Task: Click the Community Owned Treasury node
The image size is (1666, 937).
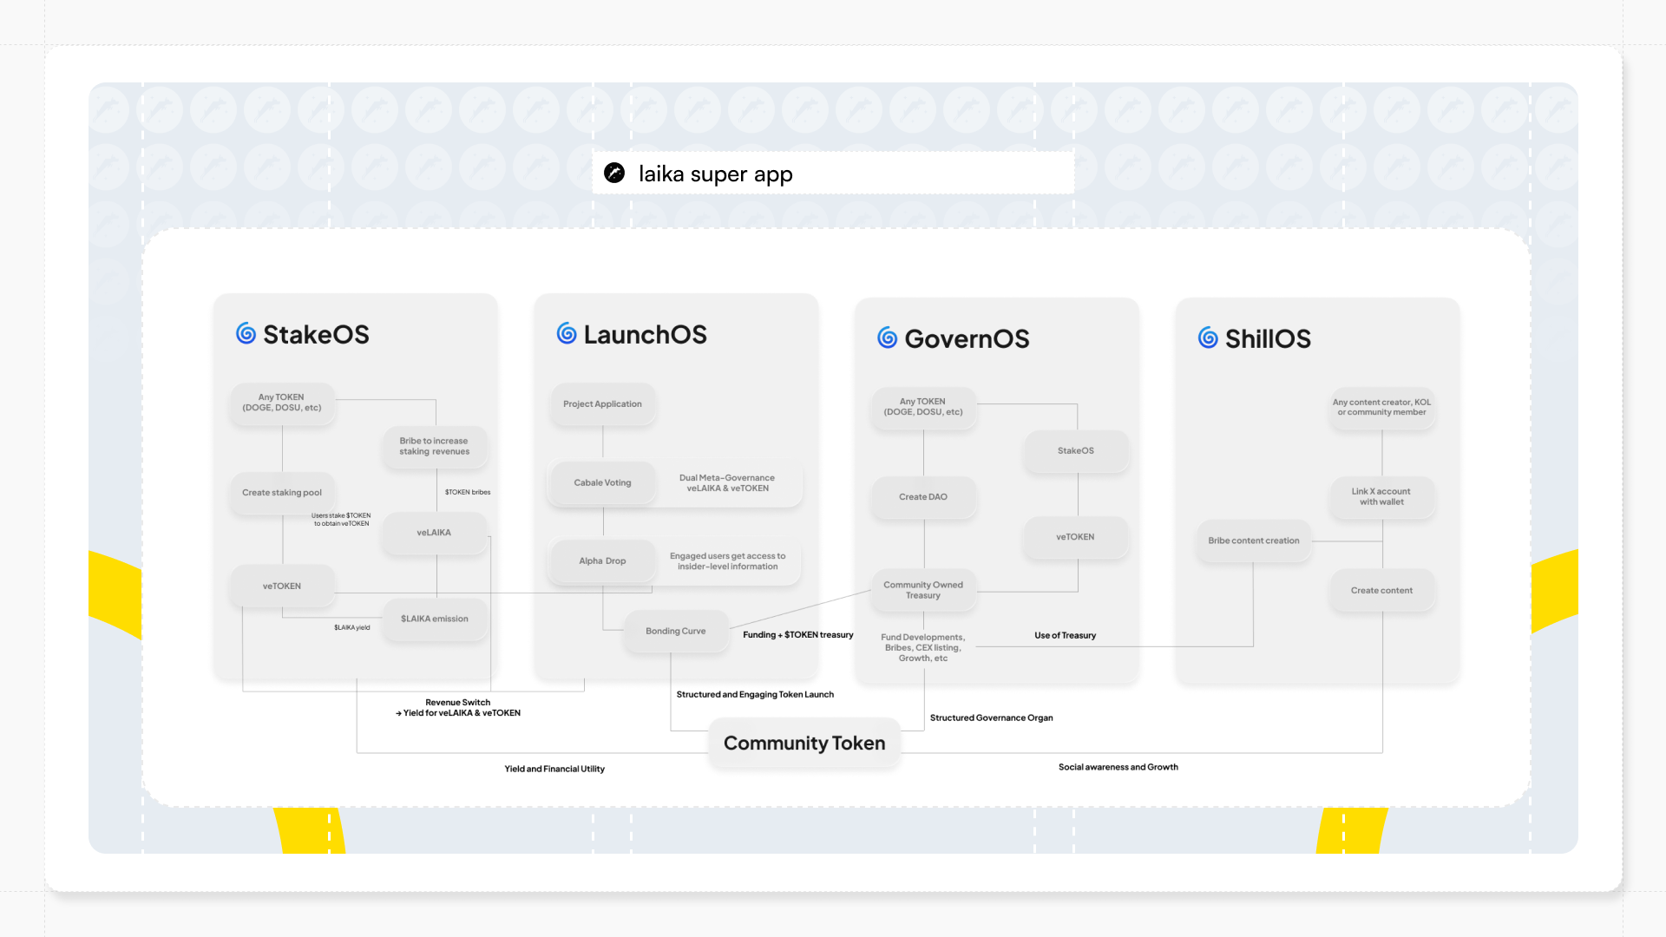Action: pyautogui.click(x=923, y=590)
